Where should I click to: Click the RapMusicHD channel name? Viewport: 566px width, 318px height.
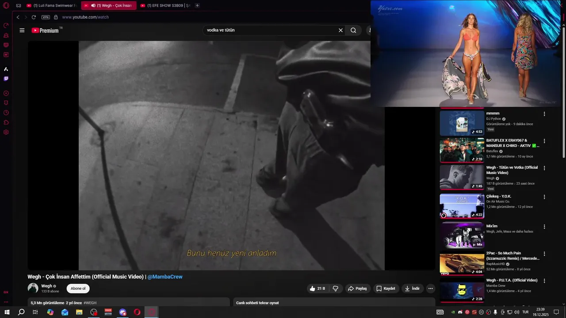pyautogui.click(x=495, y=264)
